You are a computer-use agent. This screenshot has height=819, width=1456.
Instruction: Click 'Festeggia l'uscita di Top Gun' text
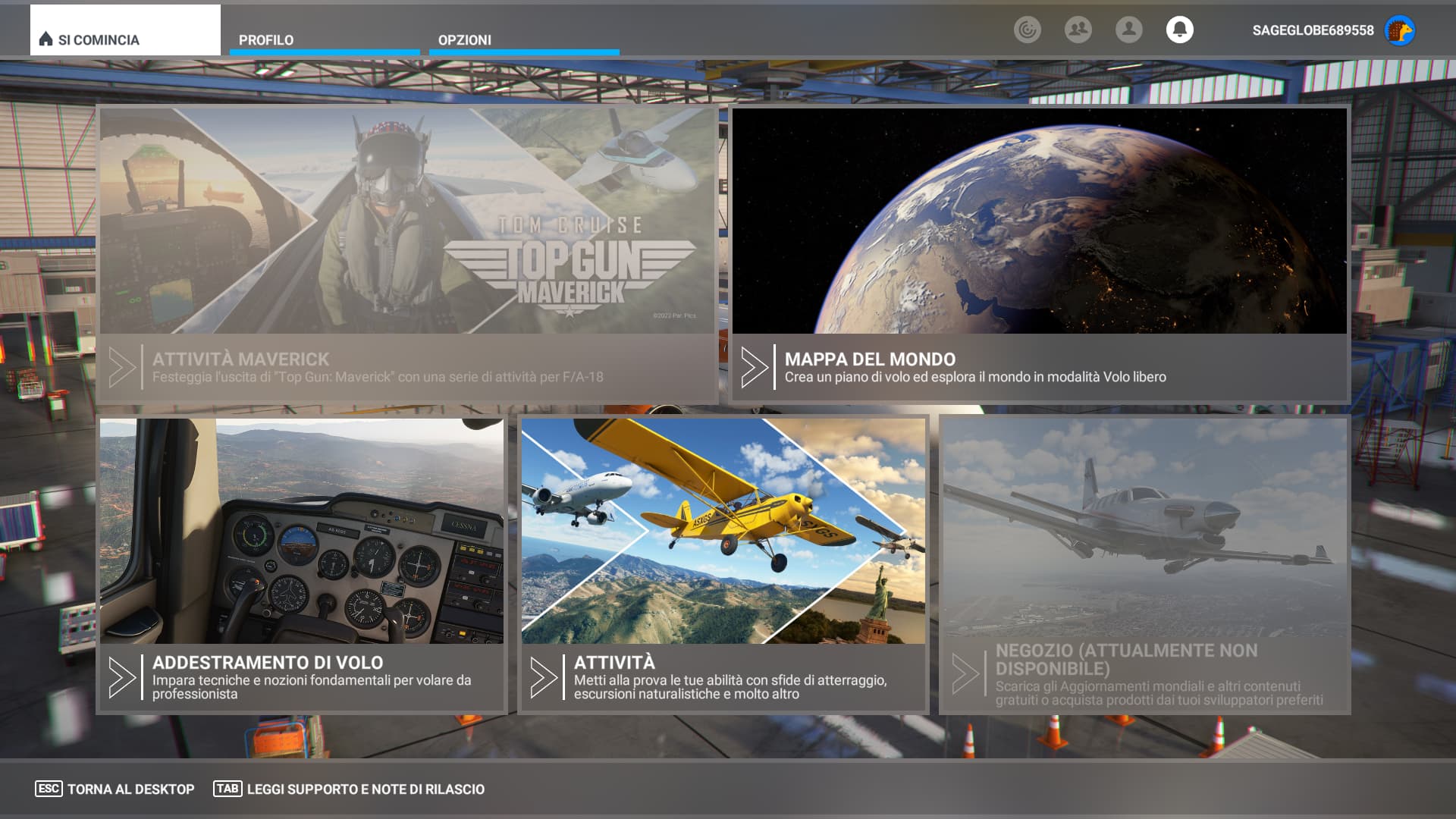pyautogui.click(x=378, y=377)
